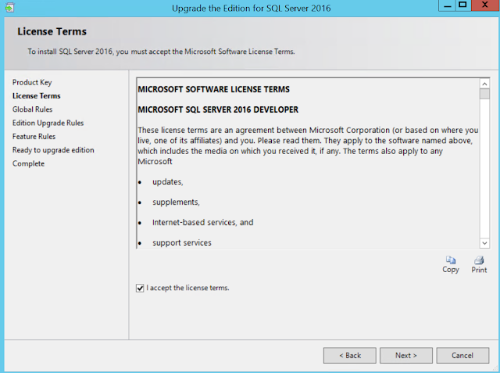This screenshot has width=500, height=373.
Task: Click the 'supplements,' bullet item
Action: [176, 203]
